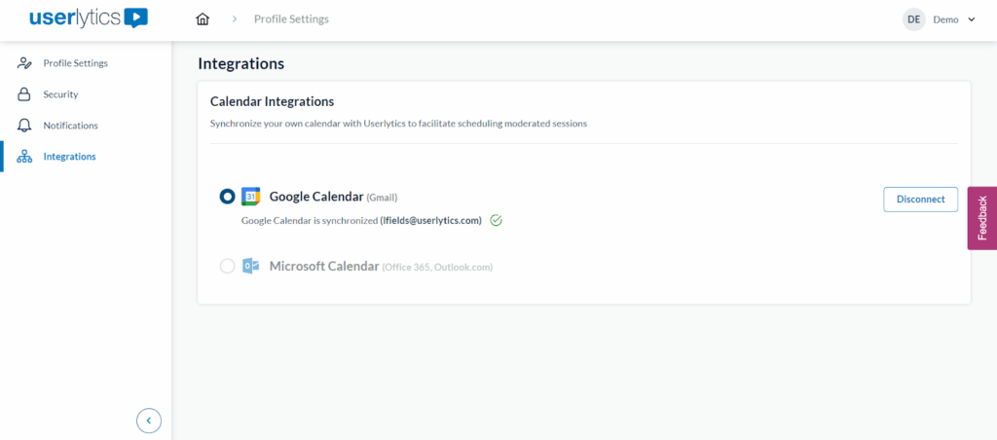
Task: Click the green synchronized checkmark icon
Action: [496, 220]
